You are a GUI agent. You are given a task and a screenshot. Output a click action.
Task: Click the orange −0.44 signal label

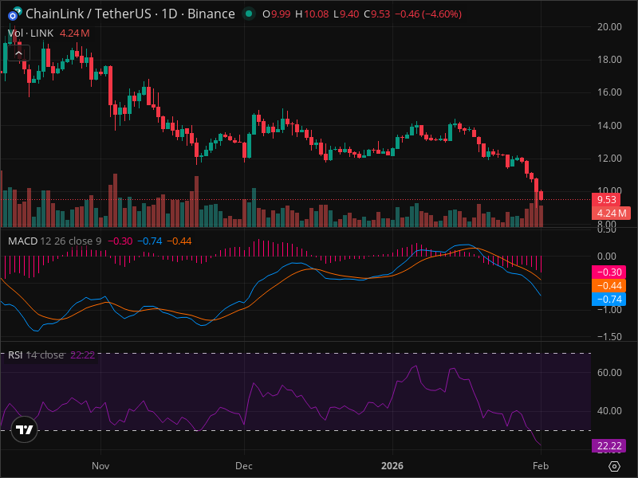click(x=608, y=285)
